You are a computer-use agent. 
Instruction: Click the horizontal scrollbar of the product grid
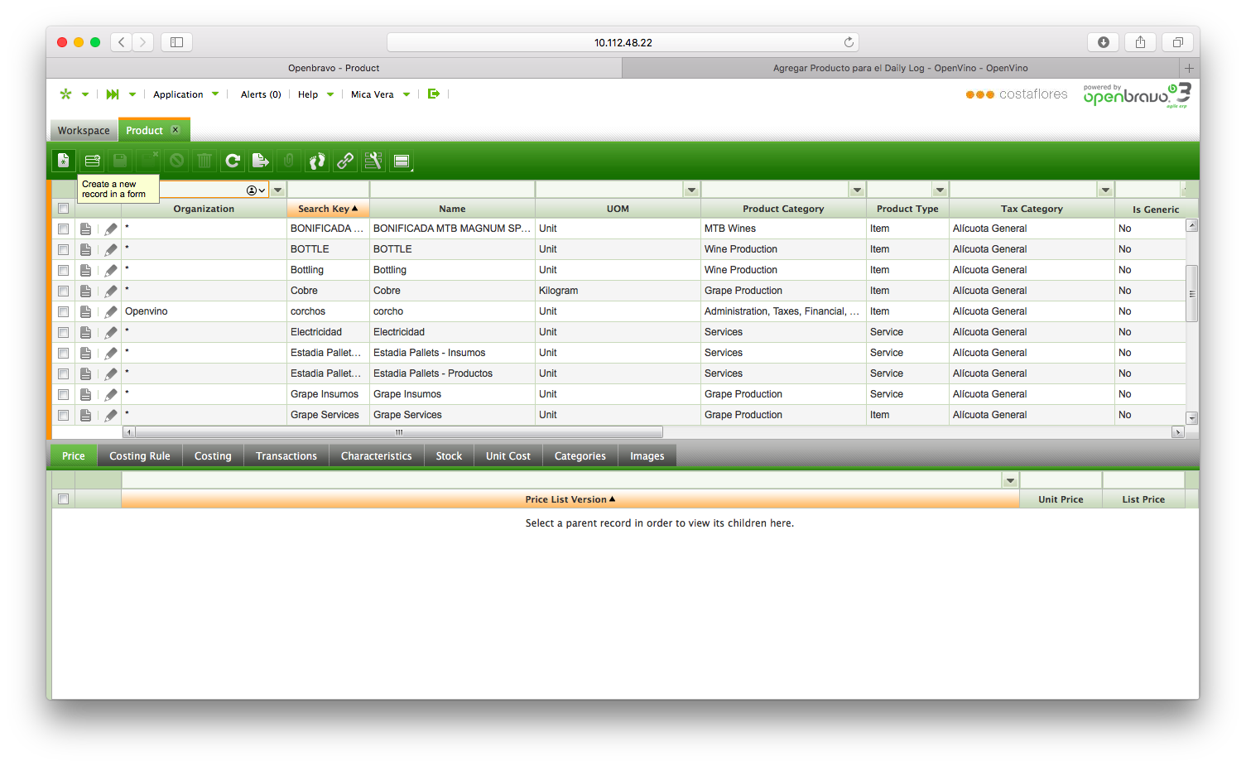(x=399, y=432)
